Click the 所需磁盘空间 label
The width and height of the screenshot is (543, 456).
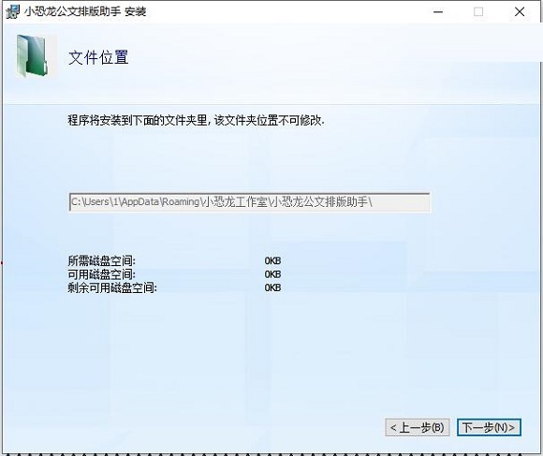[x=101, y=260]
